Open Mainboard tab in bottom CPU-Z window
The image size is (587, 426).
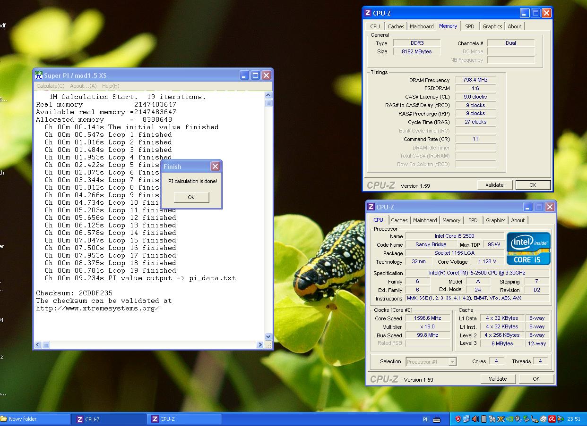425,220
